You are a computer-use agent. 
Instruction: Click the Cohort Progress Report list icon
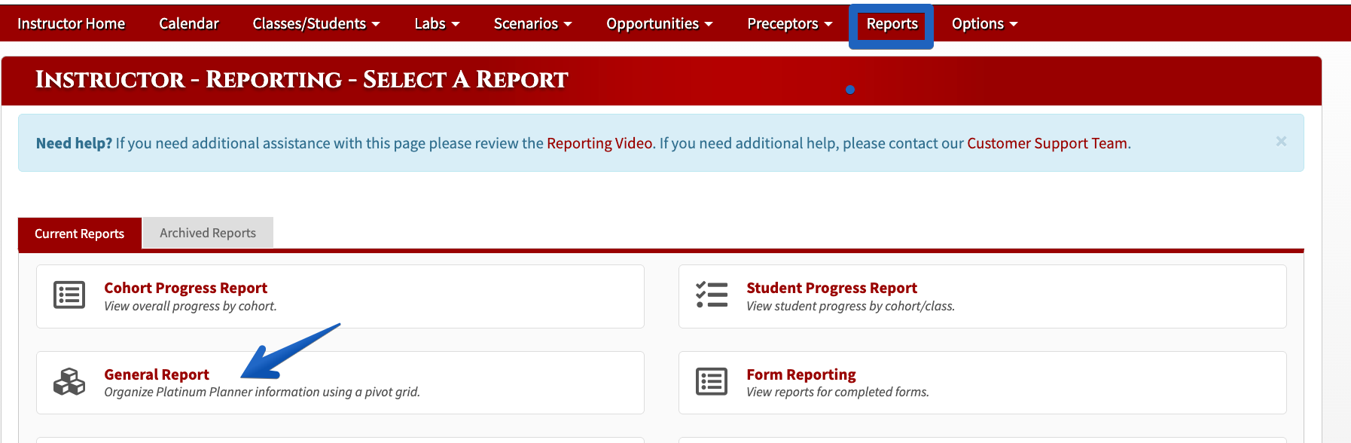pos(69,295)
